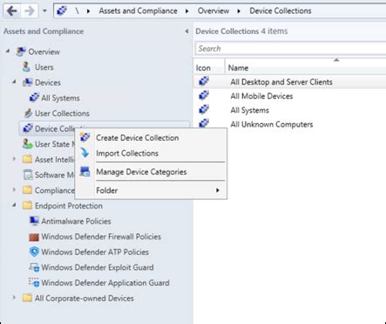Select All Desktop and Server Clients row
386x324 pixels.
click(x=289, y=82)
